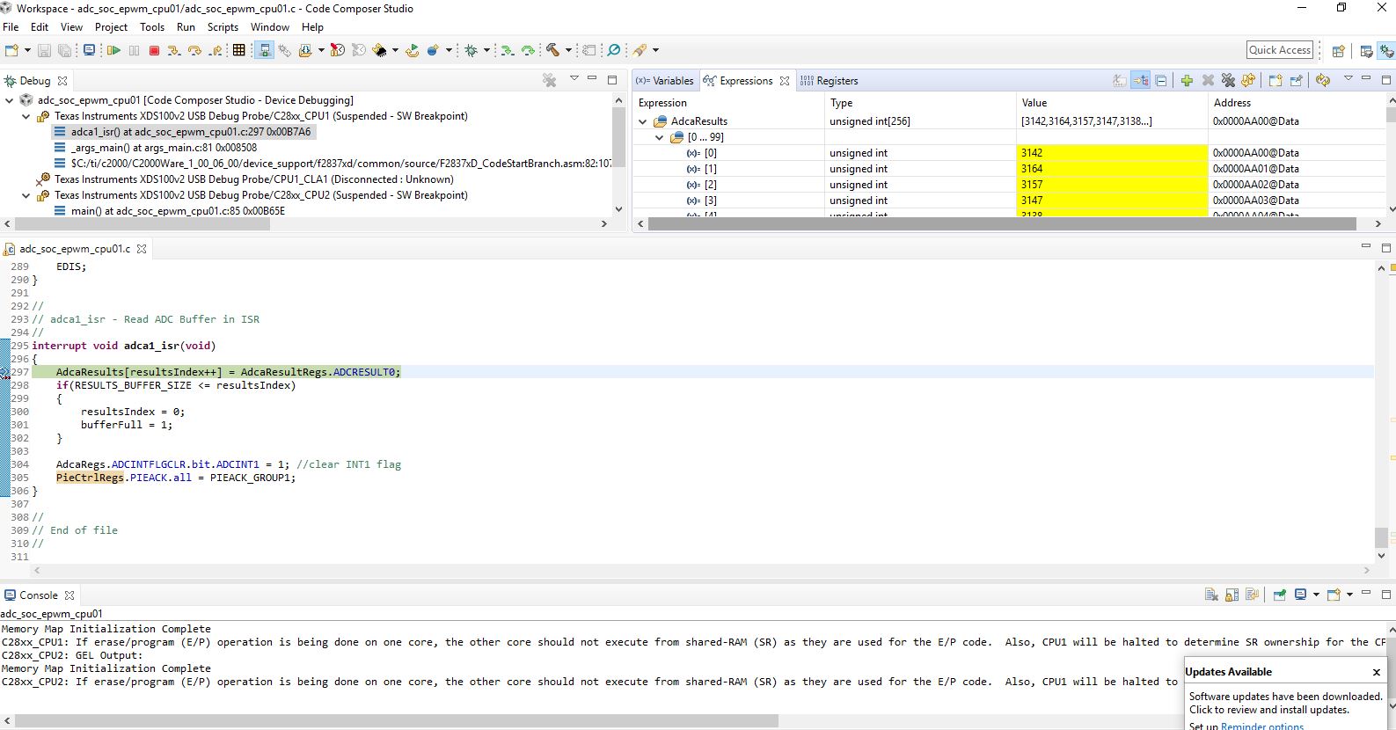
Task: Open Expressions view menu triangle
Action: (1348, 79)
